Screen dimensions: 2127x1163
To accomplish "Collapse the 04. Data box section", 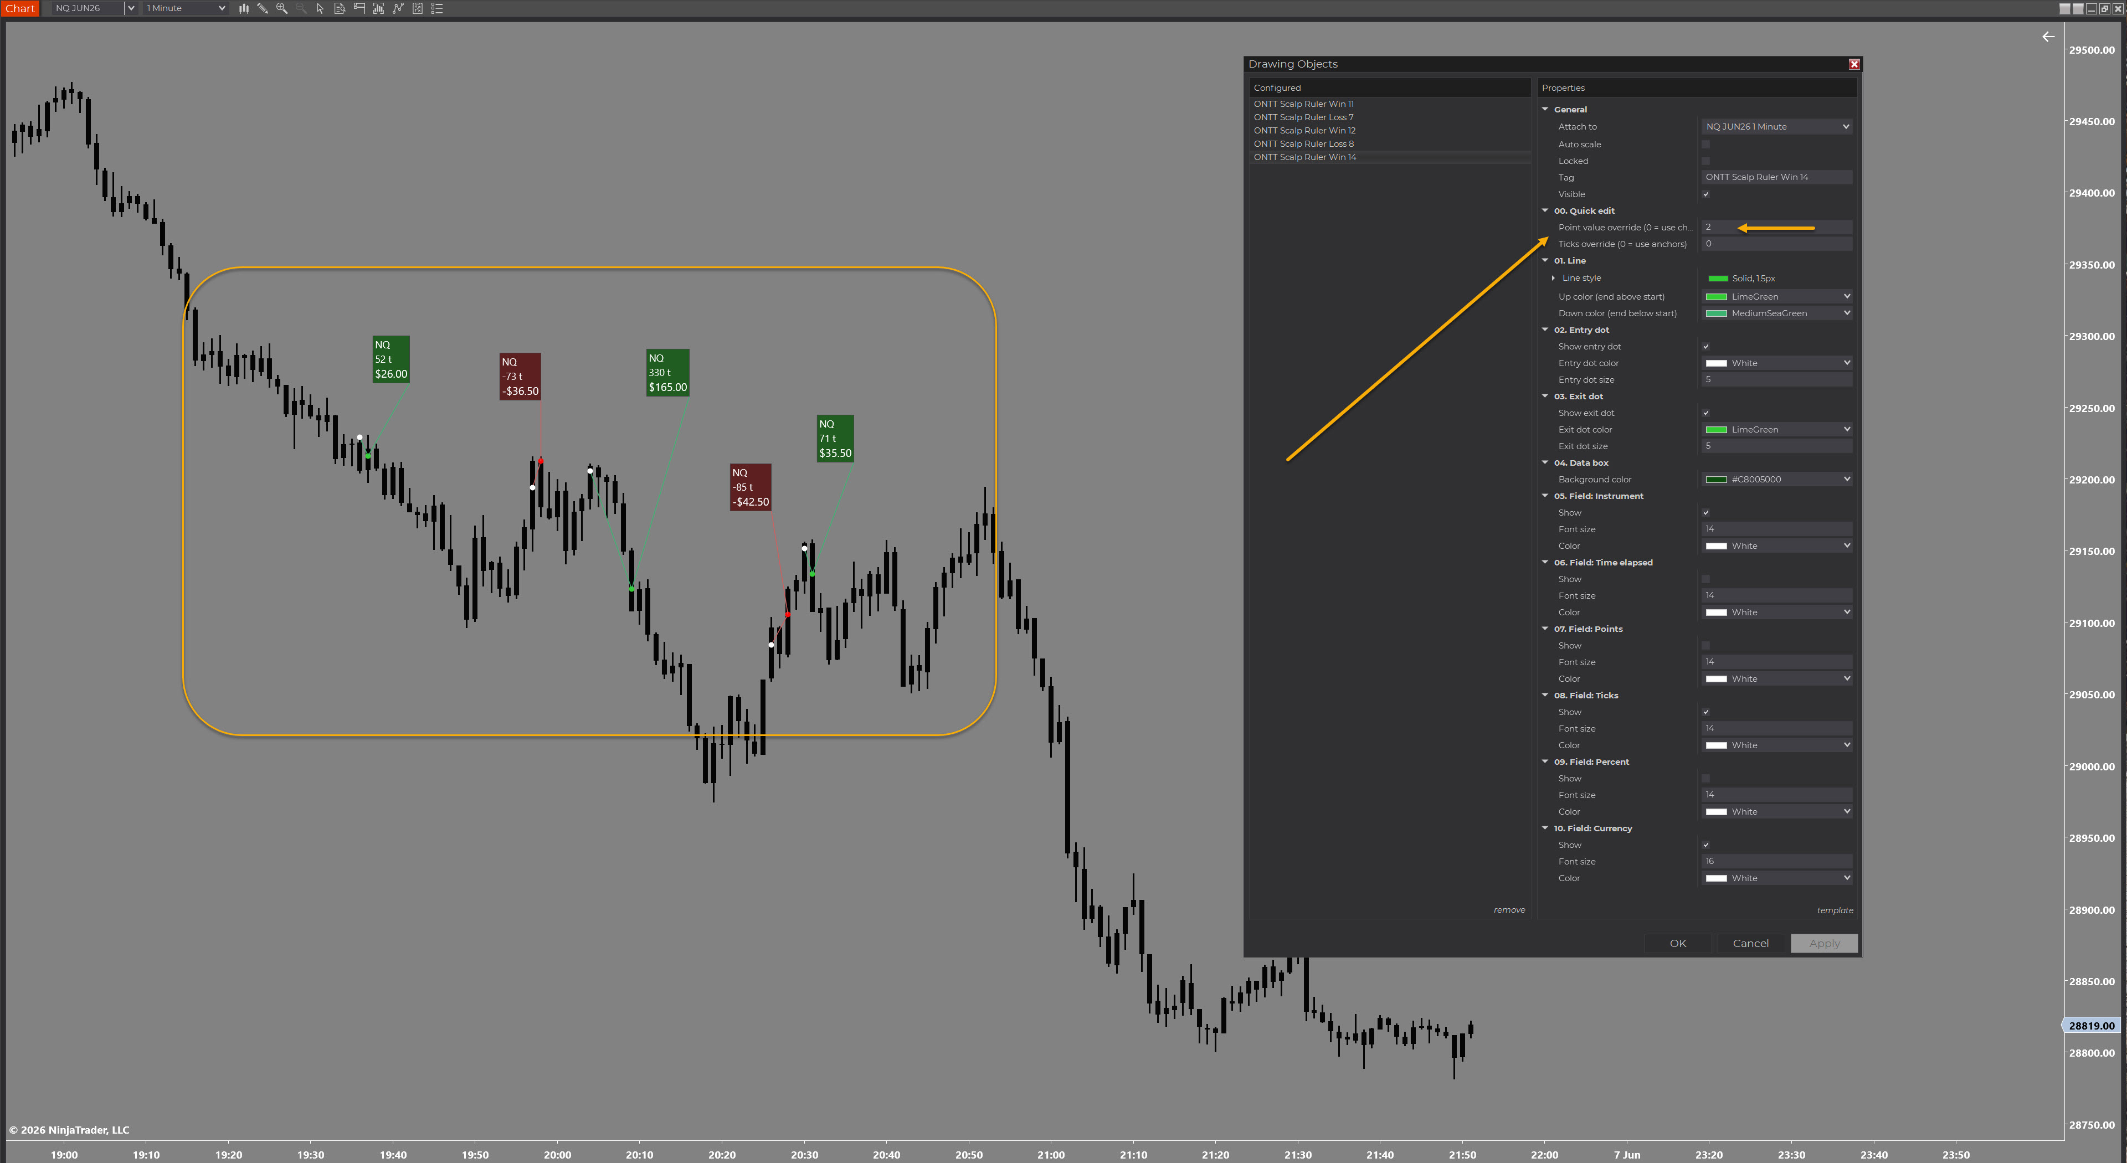I will pos(1545,462).
